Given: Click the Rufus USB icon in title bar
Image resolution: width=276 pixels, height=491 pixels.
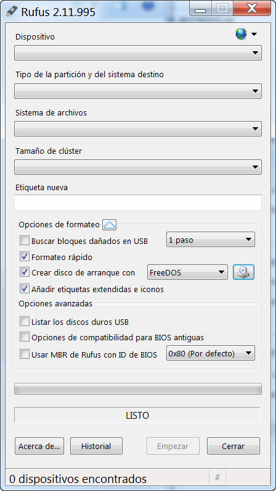Looking at the screenshot, I should pyautogui.click(x=12, y=11).
